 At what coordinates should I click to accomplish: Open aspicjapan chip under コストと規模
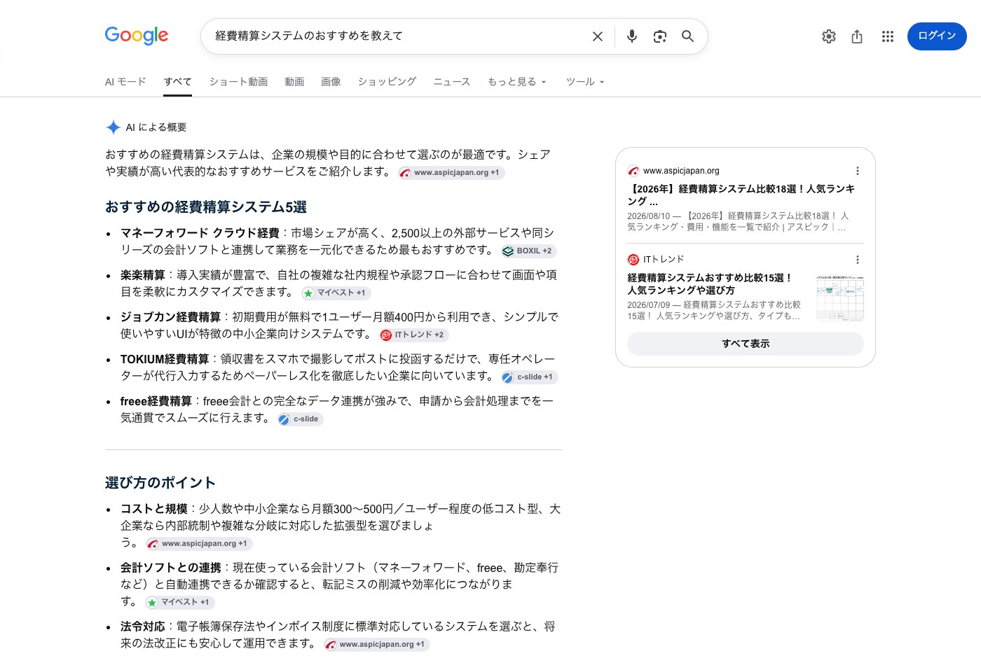click(199, 544)
